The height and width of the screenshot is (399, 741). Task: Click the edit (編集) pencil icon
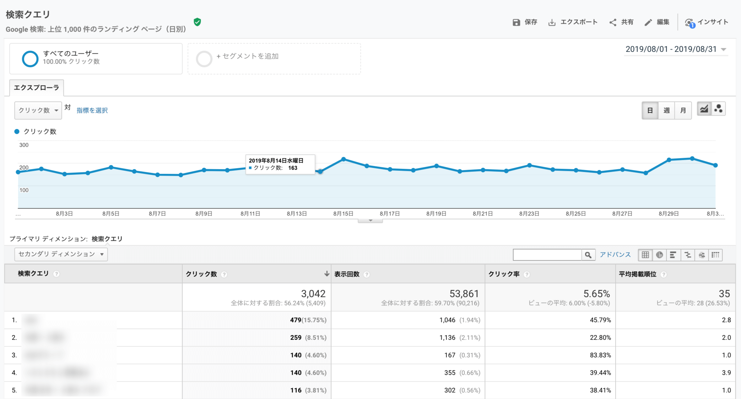click(x=648, y=22)
